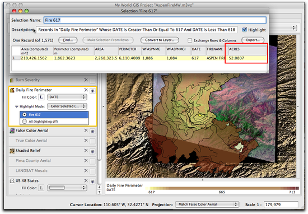Click the Selection Name input field
Screen dimensions: 308x214
[x=155, y=20]
